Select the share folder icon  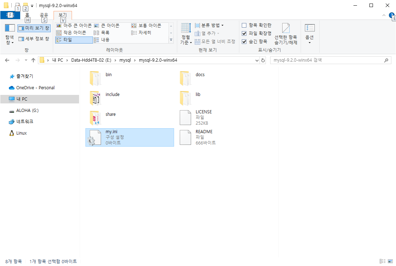point(95,118)
